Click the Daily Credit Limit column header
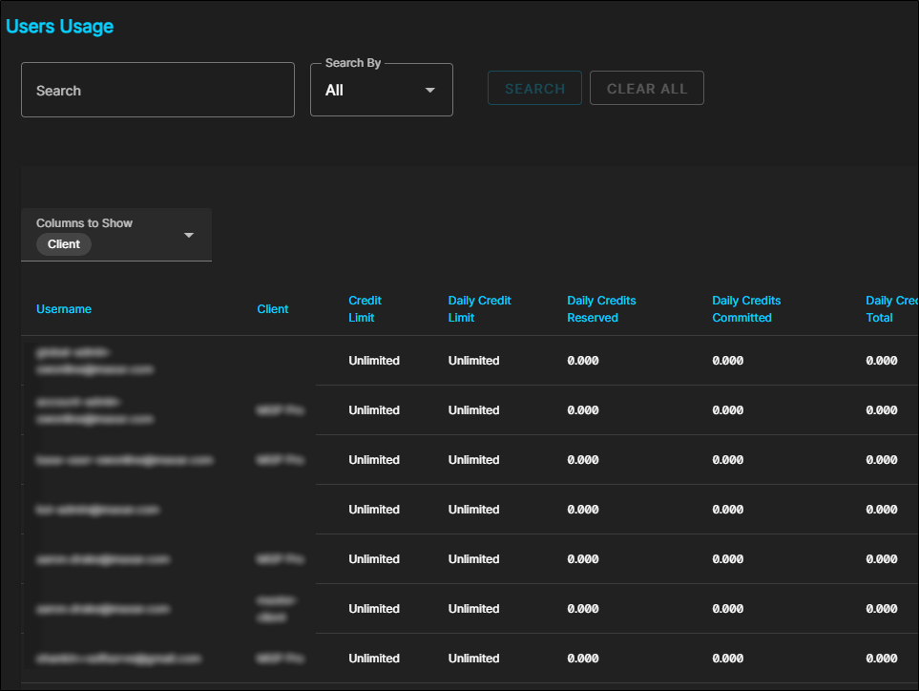919x691 pixels. pyautogui.click(x=480, y=309)
